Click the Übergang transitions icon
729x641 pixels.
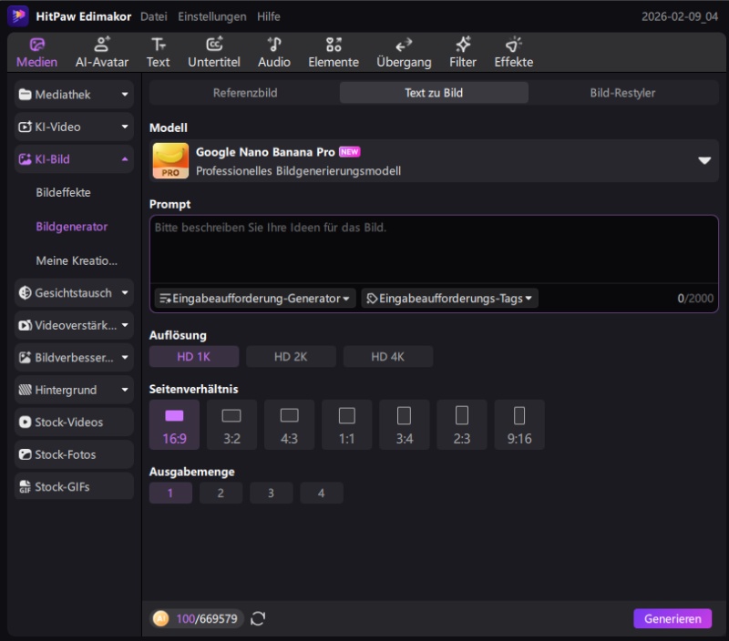(x=404, y=52)
